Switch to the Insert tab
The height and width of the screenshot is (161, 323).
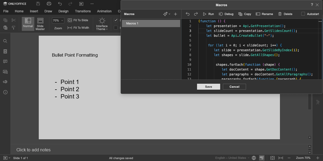click(x=34, y=11)
